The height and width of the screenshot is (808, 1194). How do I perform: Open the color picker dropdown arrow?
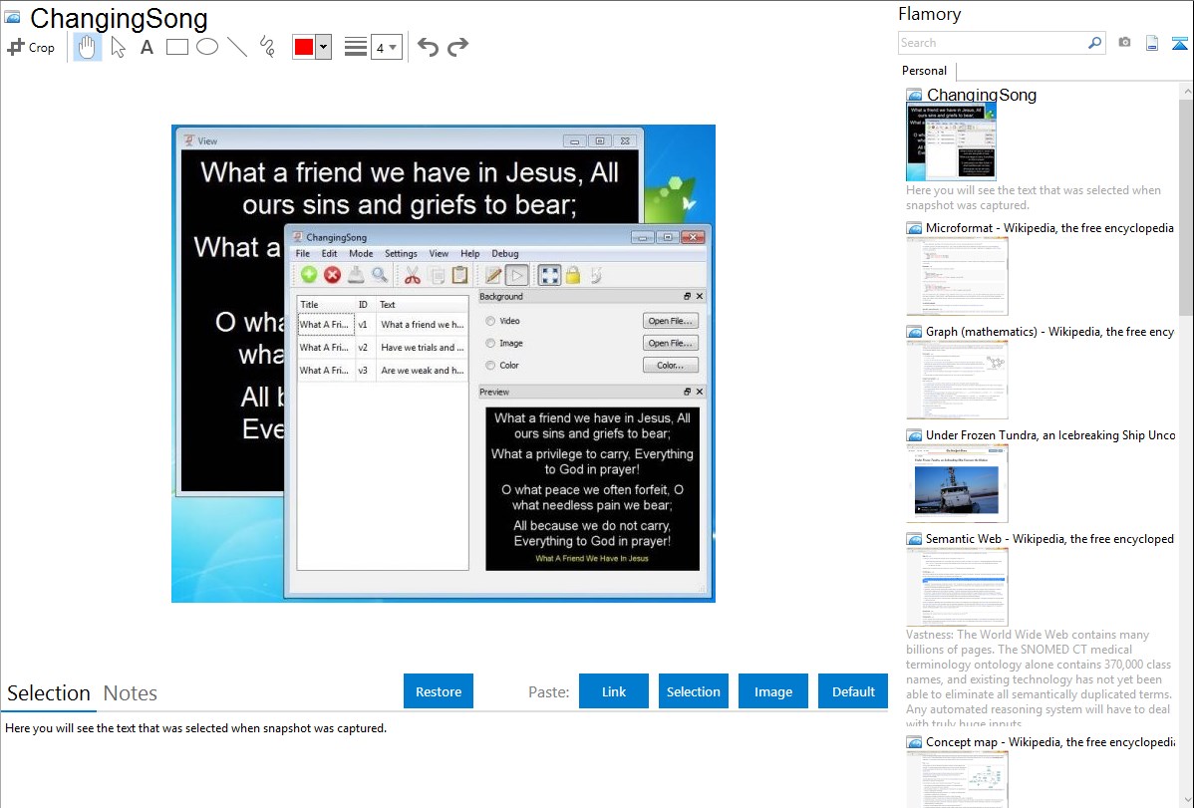pyautogui.click(x=323, y=47)
